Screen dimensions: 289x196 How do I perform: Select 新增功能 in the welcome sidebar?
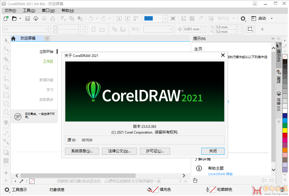[x=46, y=80]
